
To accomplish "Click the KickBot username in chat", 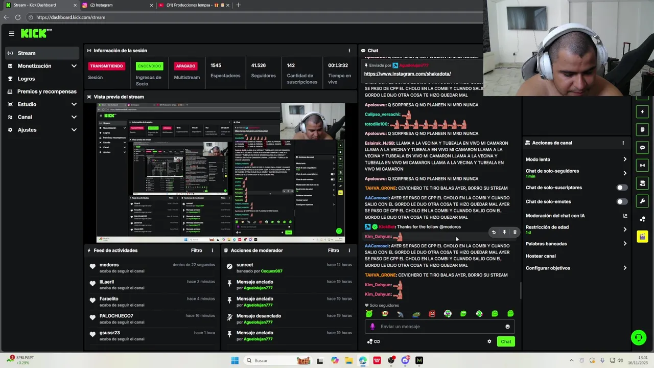I will coord(387,227).
